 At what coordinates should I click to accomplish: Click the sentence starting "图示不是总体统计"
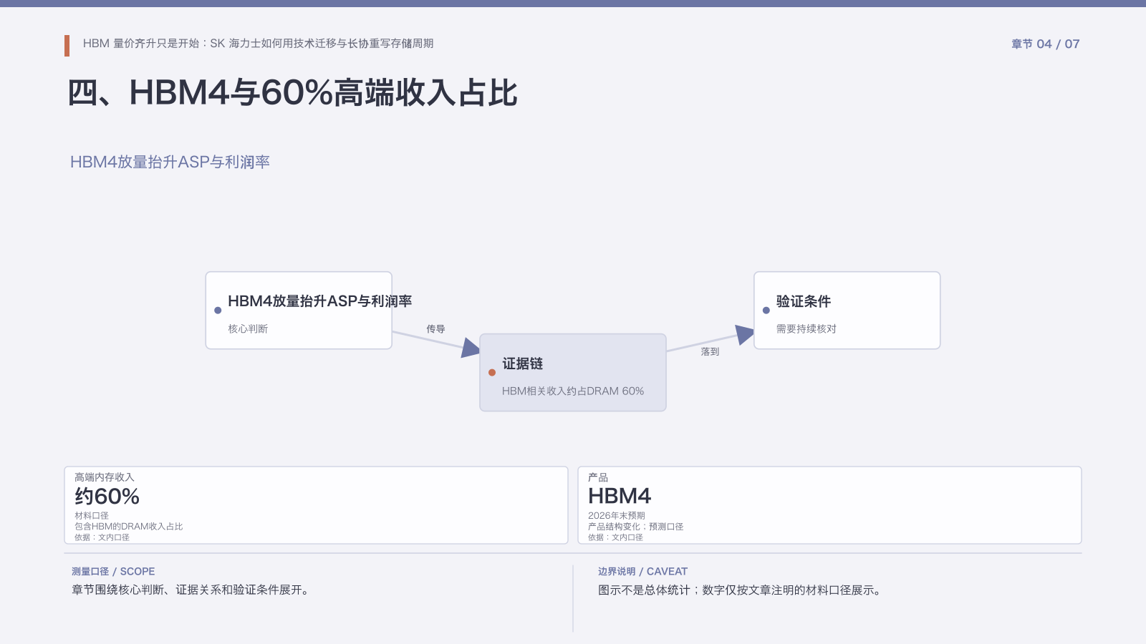[x=740, y=590]
